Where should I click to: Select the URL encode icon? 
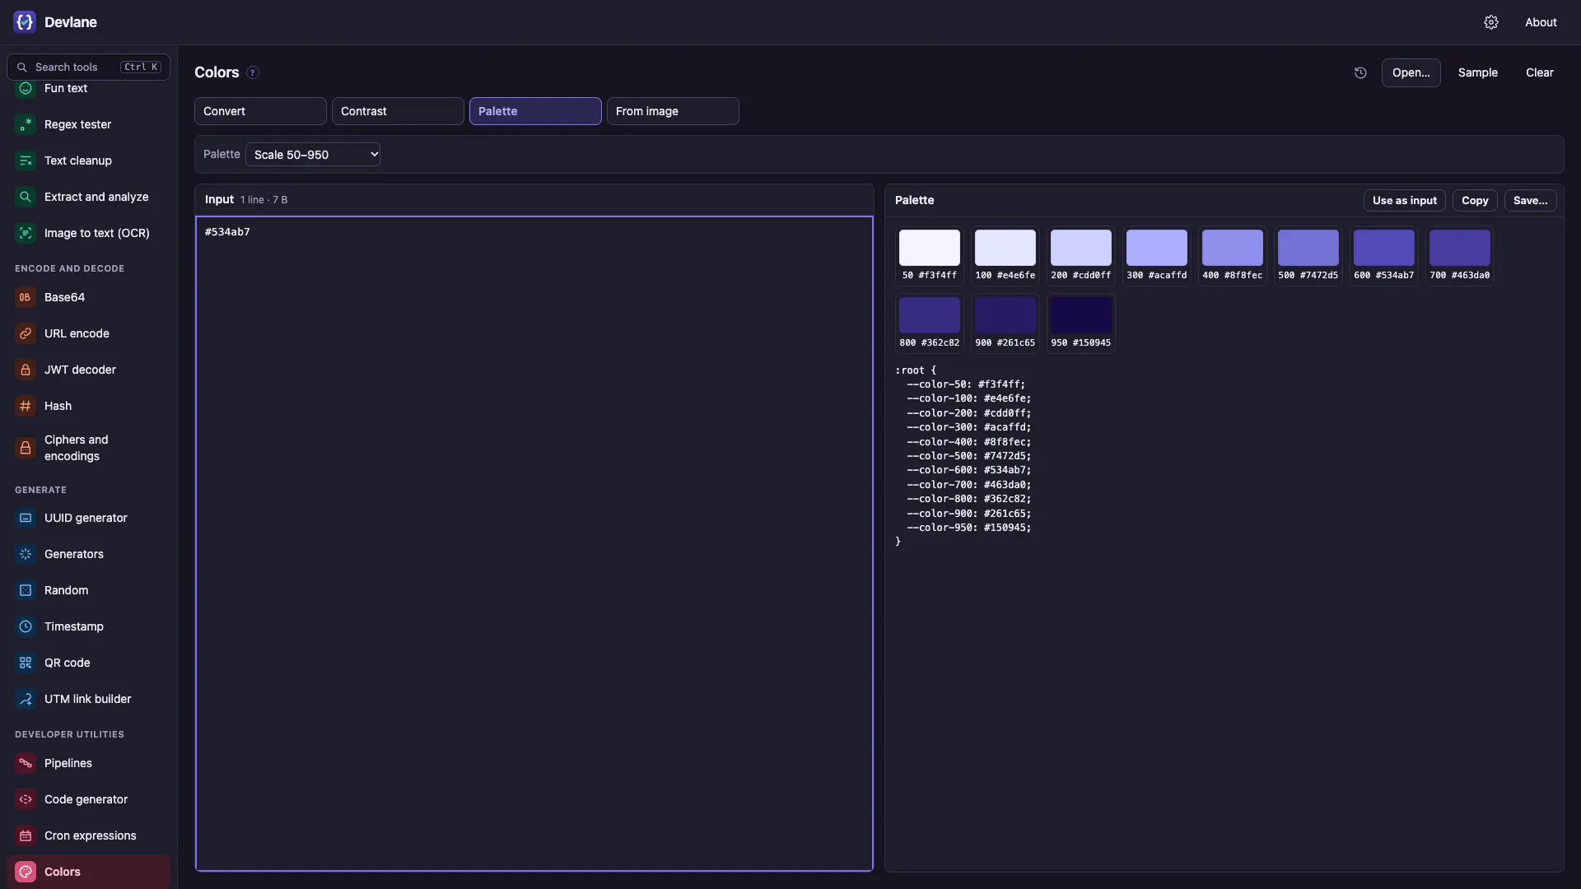point(26,333)
